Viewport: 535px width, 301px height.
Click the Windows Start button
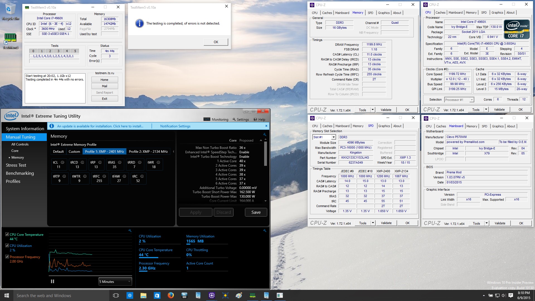7,295
